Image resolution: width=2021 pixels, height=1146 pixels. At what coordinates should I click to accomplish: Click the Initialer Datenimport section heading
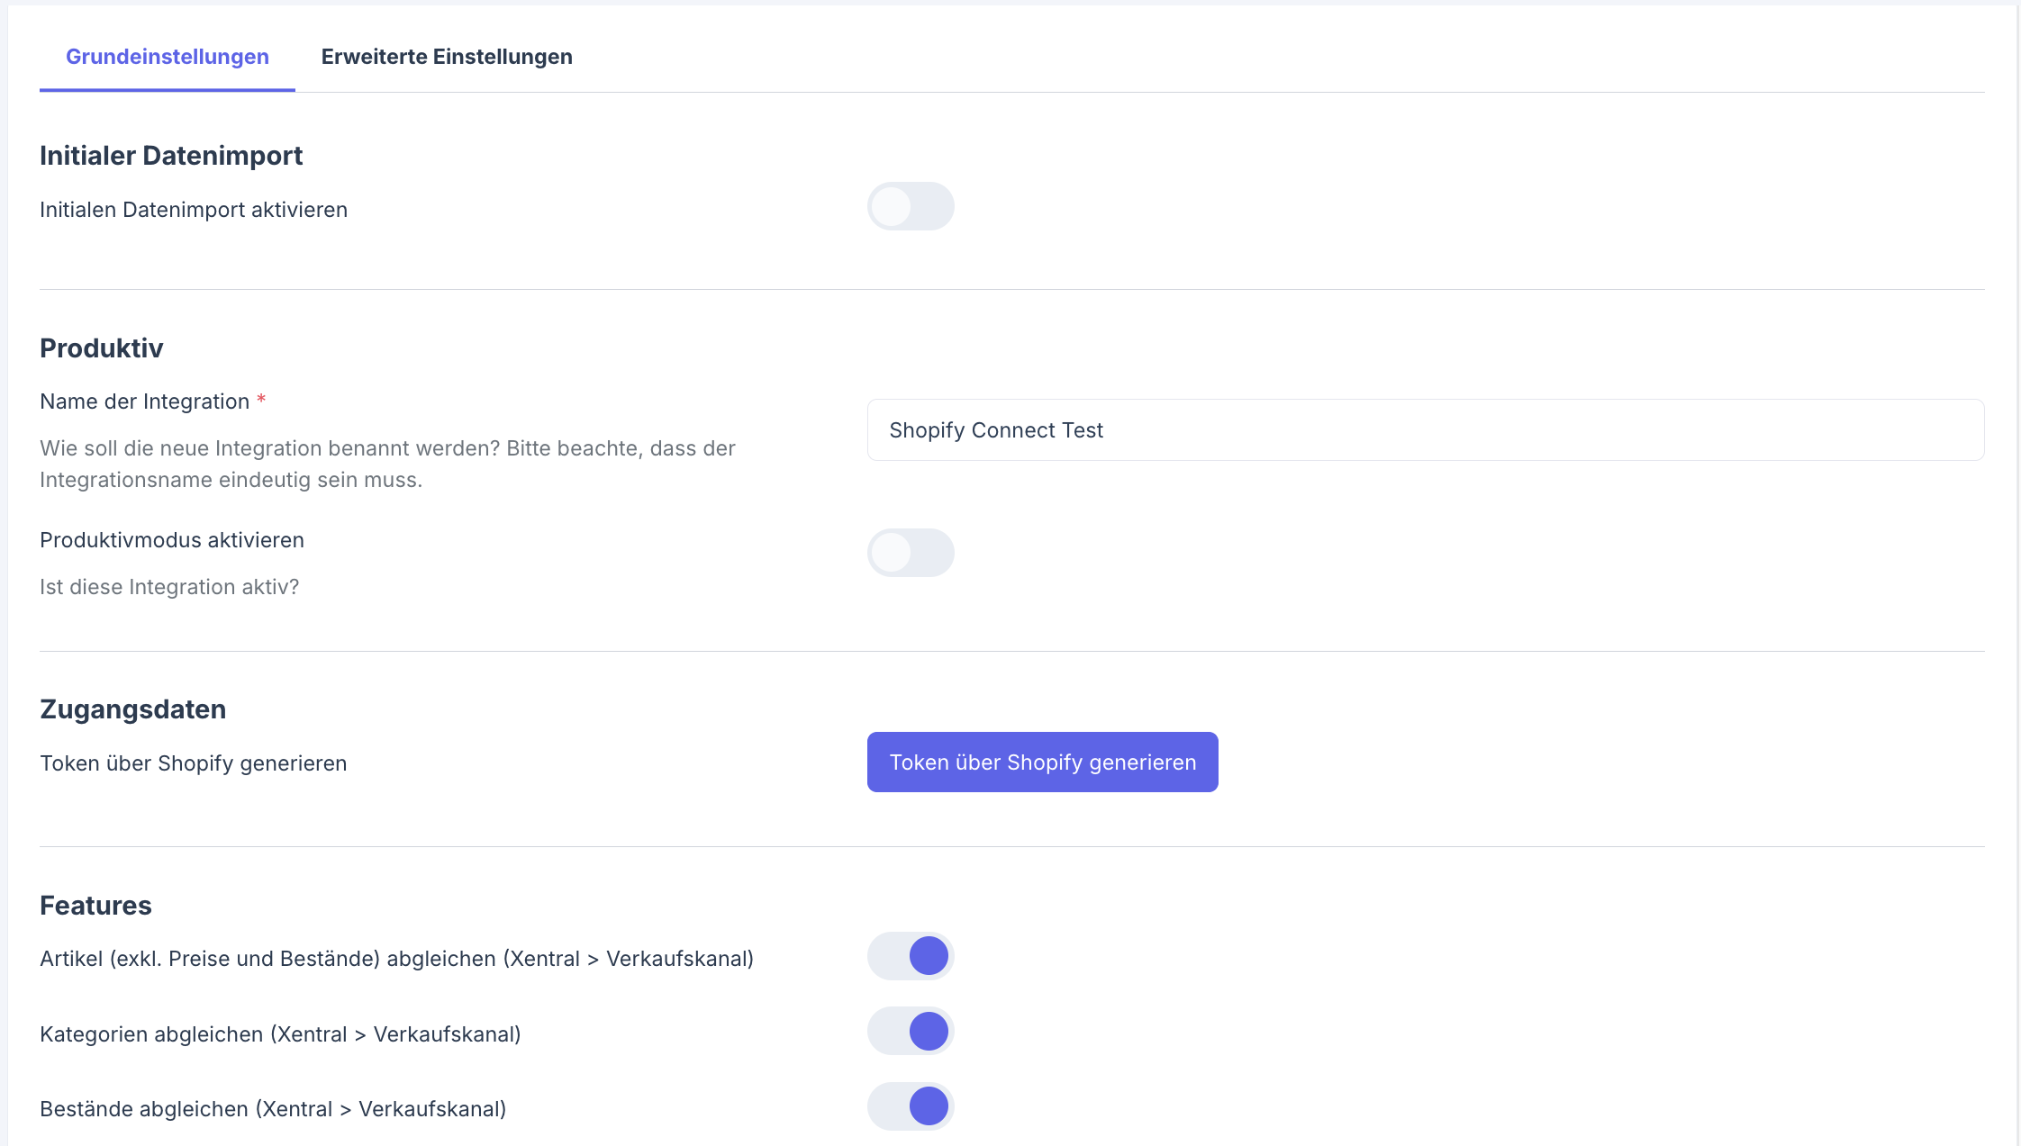pyautogui.click(x=171, y=156)
